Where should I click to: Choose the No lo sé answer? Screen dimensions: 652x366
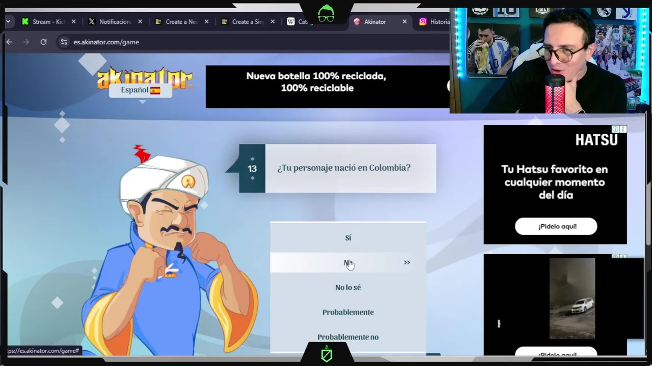click(x=348, y=287)
